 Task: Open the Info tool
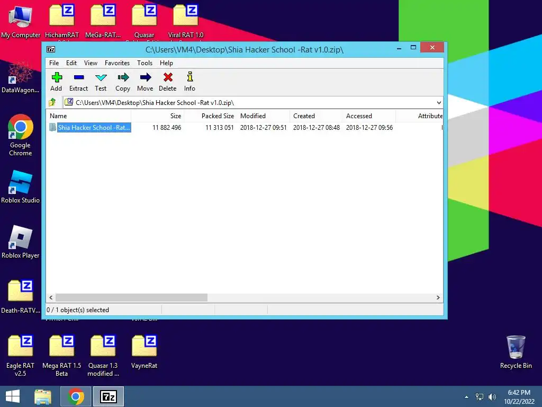coord(190,82)
